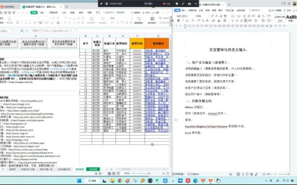This screenshot has width=297, height=185.
Task: Click the blue font color icon in Word
Action: pyautogui.click(x=219, y=20)
